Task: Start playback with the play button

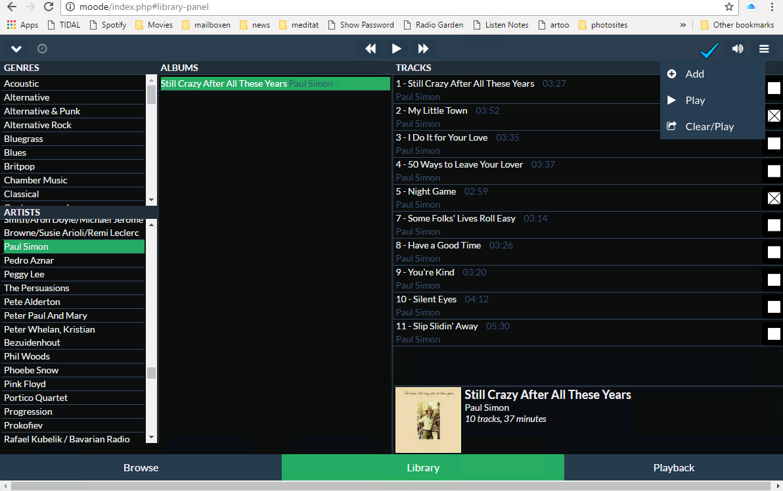Action: (x=397, y=49)
